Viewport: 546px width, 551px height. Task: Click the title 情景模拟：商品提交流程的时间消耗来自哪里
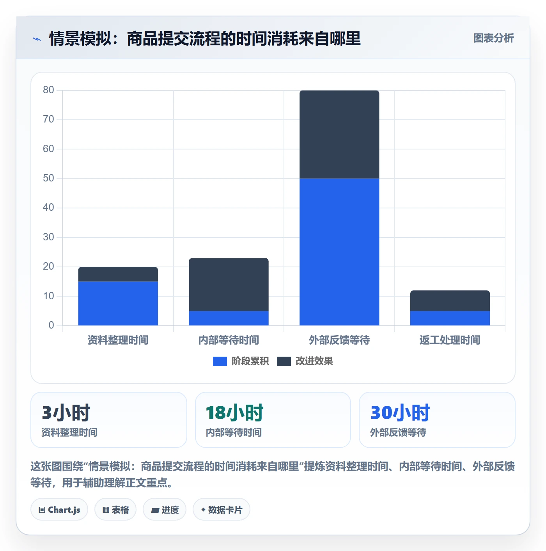point(205,39)
